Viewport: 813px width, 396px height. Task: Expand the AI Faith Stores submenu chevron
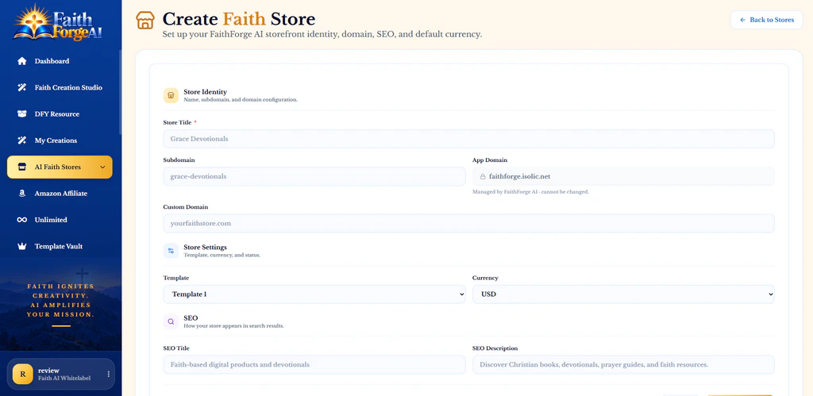(x=102, y=167)
